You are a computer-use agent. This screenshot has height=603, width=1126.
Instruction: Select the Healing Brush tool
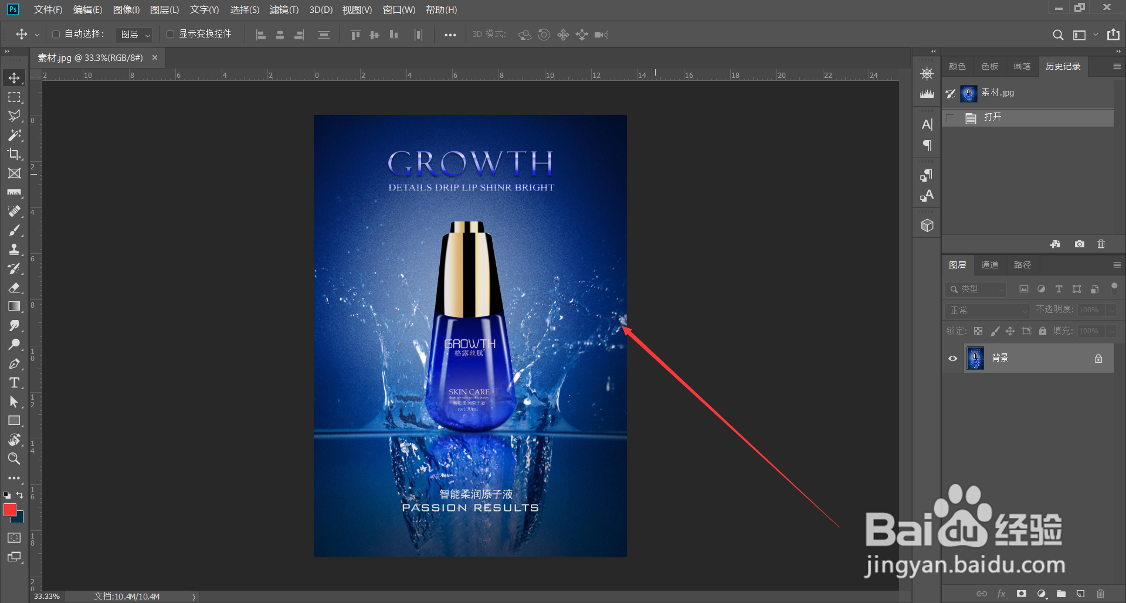tap(14, 212)
